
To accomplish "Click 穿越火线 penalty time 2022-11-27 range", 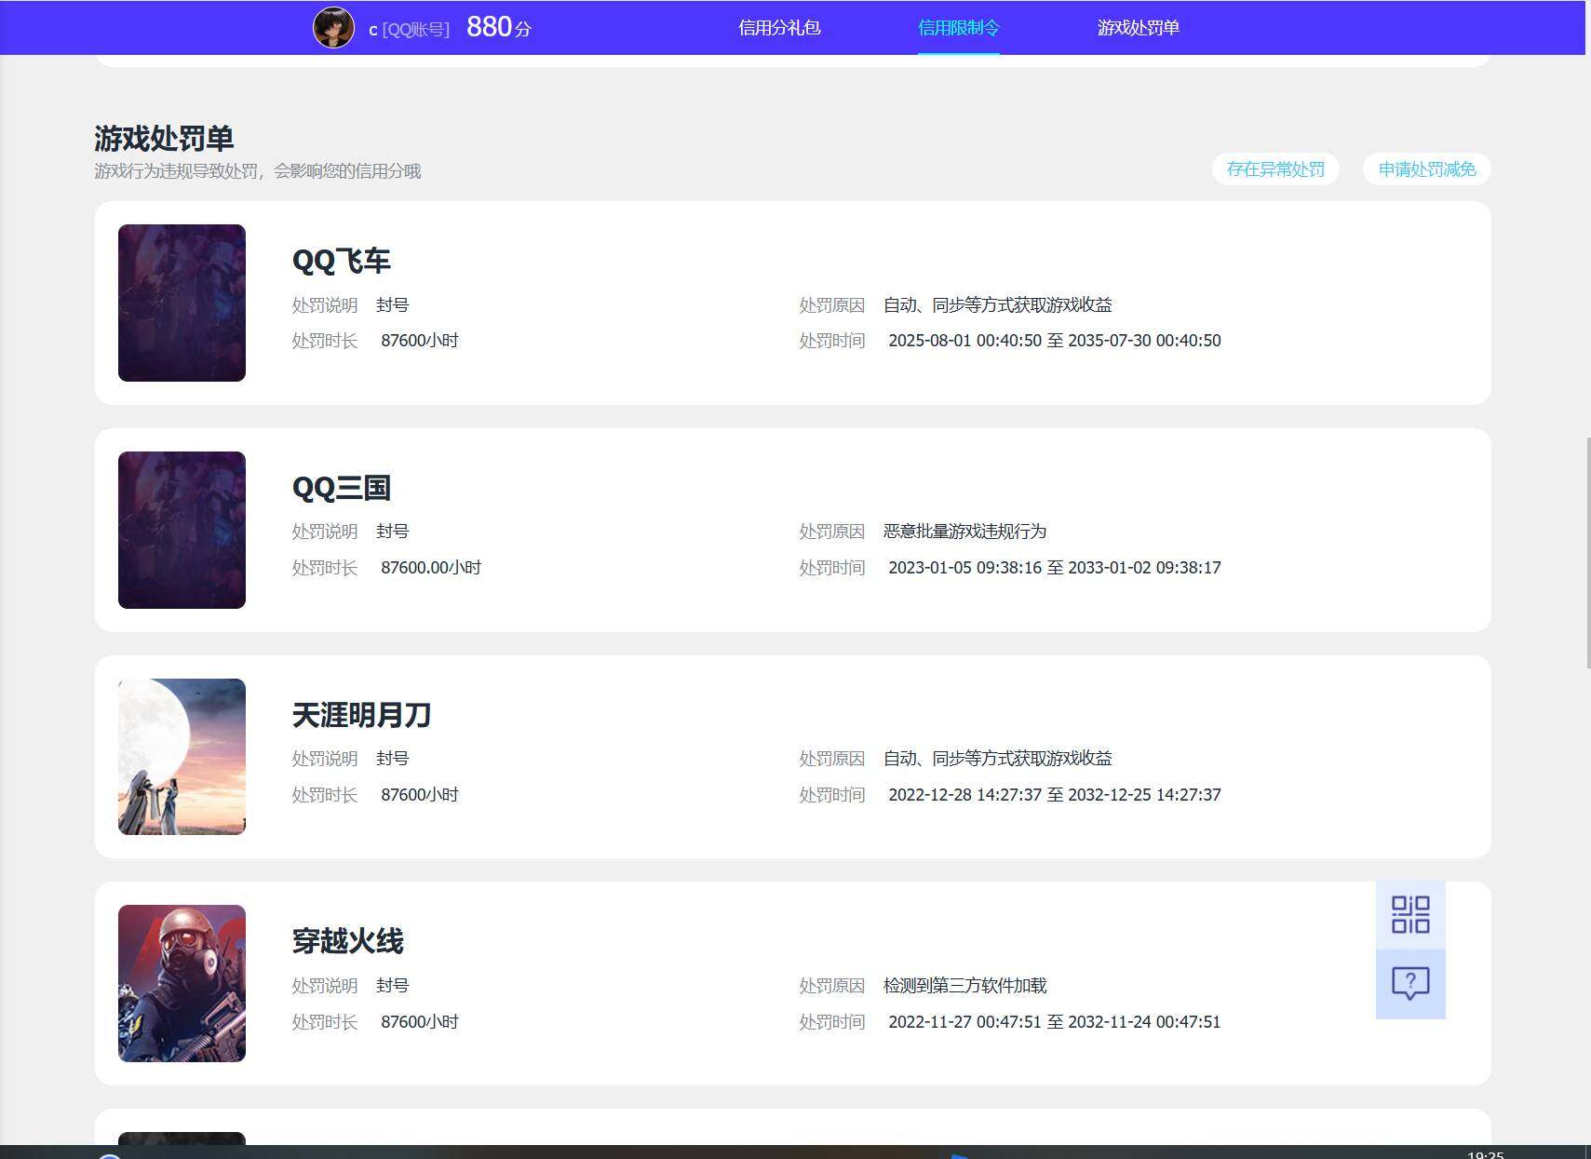I will tap(1055, 1022).
